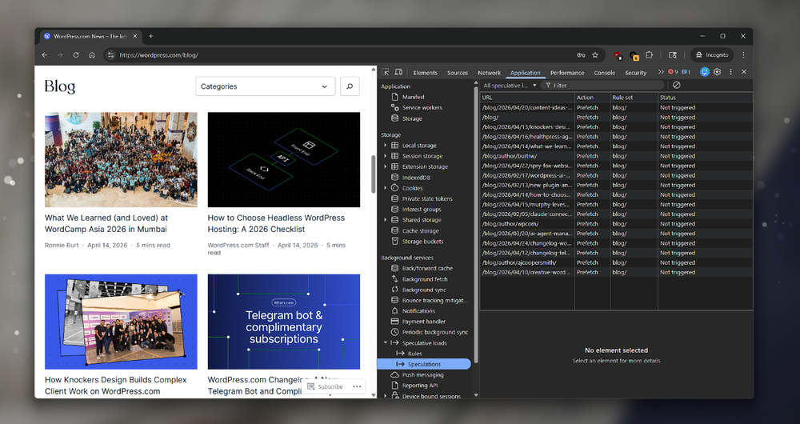This screenshot has height=424, width=800.
Task: Open 'What We Learned (and Loved)' post title
Action: (x=106, y=223)
